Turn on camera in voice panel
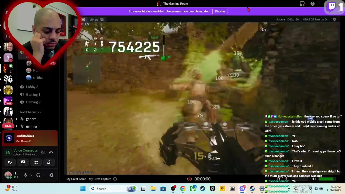The image size is (345, 194). click(10, 162)
